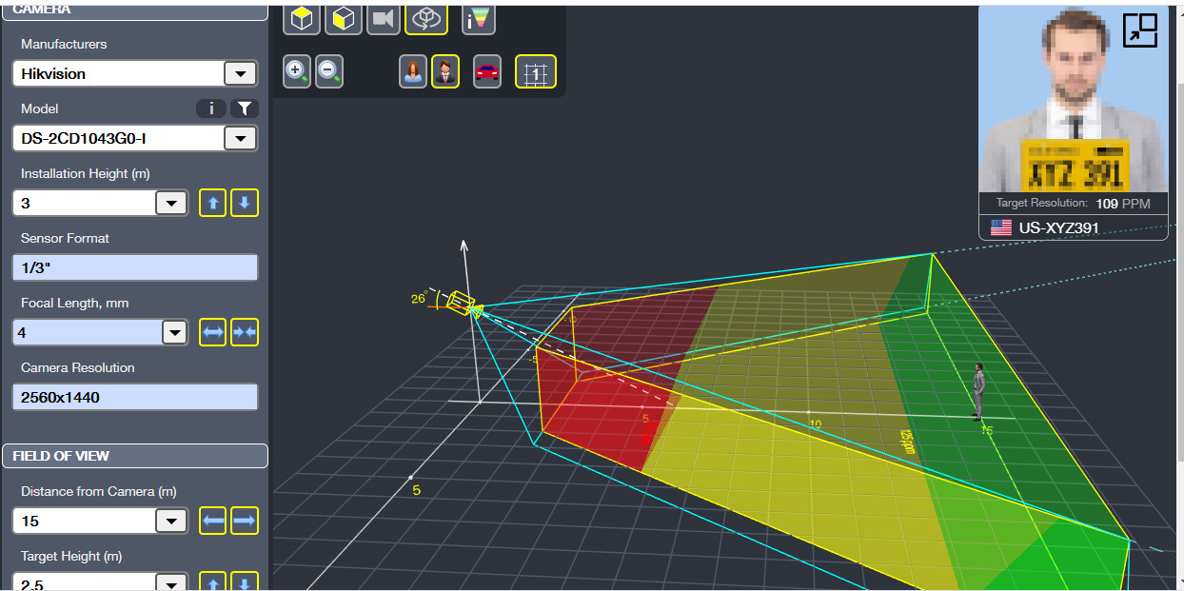Zoom out with the magnifier minus
This screenshot has width=1184, height=591.
329,71
